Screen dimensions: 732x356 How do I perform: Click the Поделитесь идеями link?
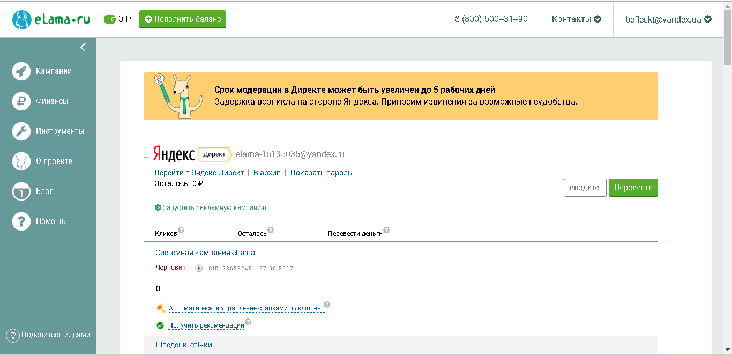click(56, 335)
